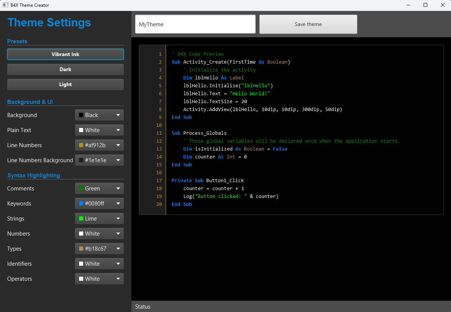
Task: Click the B4X Theme Creator window icon
Action: (x=5, y=5)
